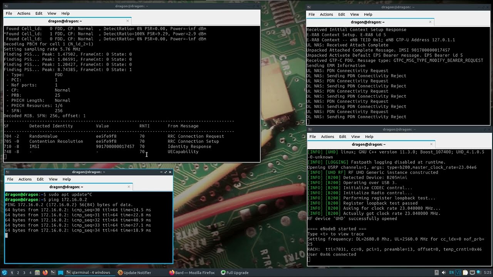
Task: Open View menu in the eNodeB terminal
Action: 355,137
